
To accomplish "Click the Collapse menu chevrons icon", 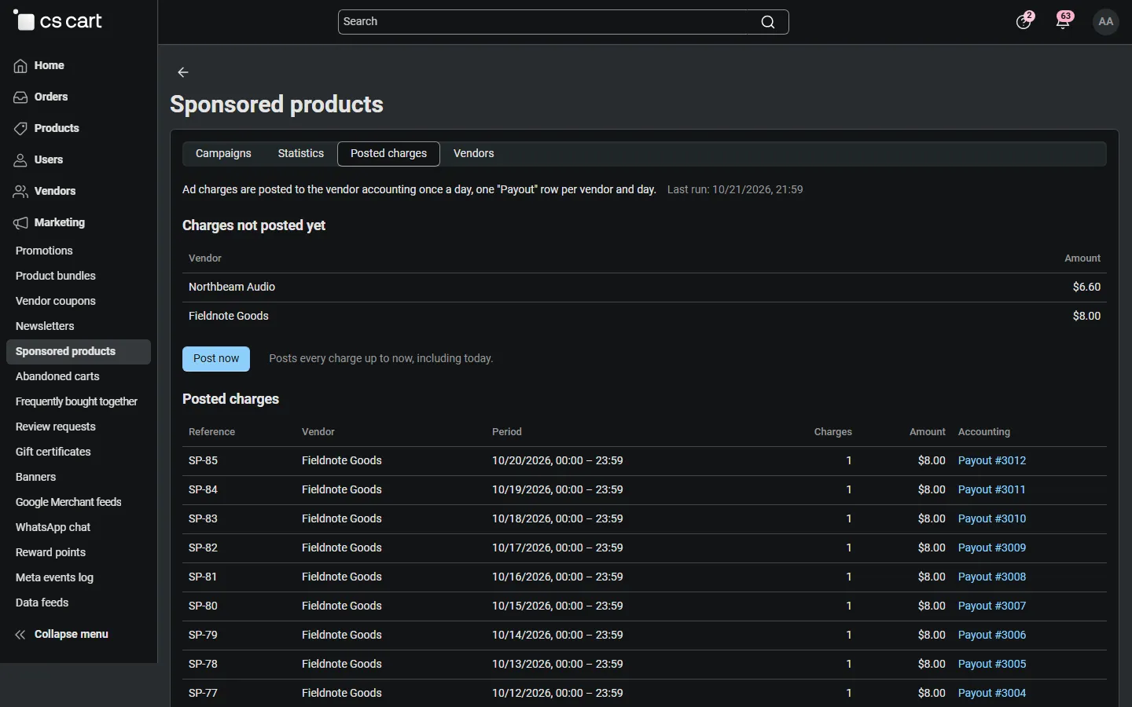I will 20,635.
